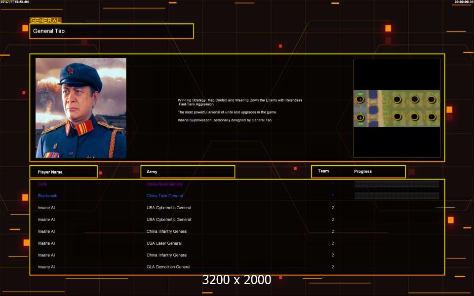Click General Tao's portrait image

(81, 108)
